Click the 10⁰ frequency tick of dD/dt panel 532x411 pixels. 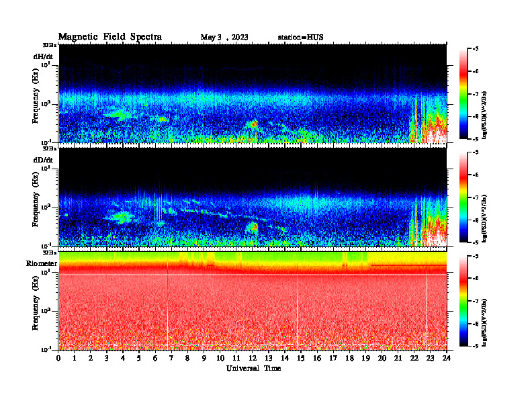pyautogui.click(x=45, y=207)
